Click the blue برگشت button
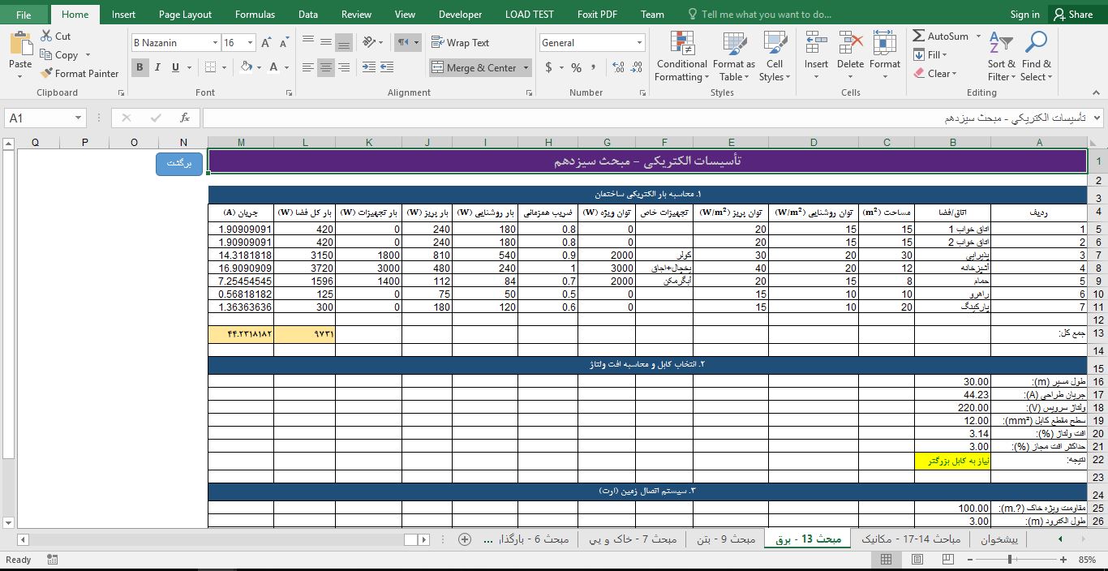This screenshot has height=571, width=1108. click(x=179, y=163)
